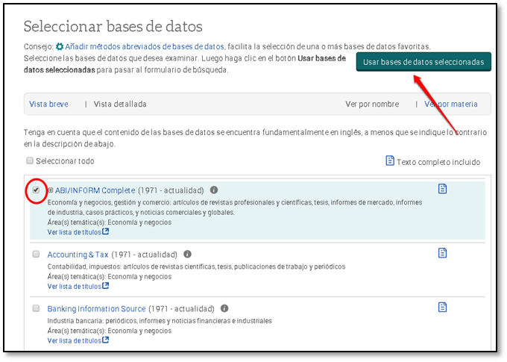Screen dimensions: 507x362
Task: Click text Contabilidad, impuestos: artículos de revistas
Action: click(x=196, y=266)
